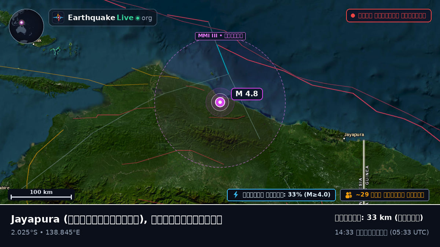Click the Jayapura location headline text
Screen dimensions: 440x247
click(x=116, y=220)
